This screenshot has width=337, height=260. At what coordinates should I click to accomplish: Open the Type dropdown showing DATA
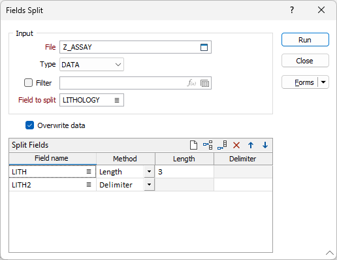tap(91, 65)
